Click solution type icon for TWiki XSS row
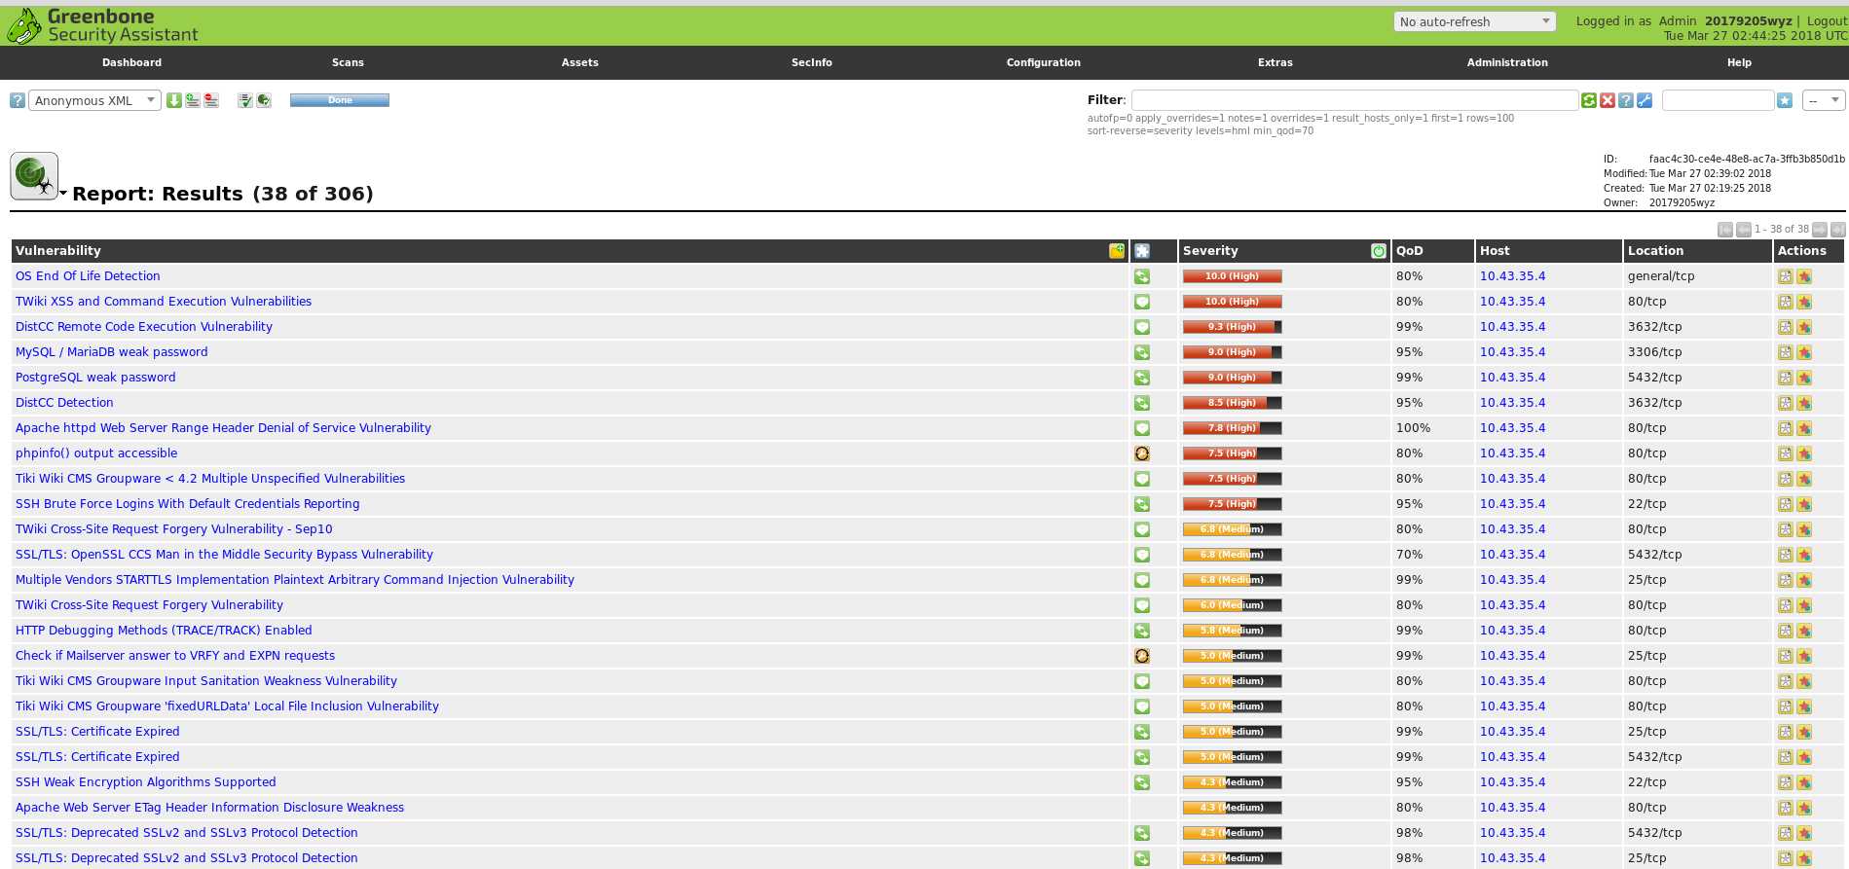Image resolution: width=1849 pixels, height=869 pixels. point(1142,302)
